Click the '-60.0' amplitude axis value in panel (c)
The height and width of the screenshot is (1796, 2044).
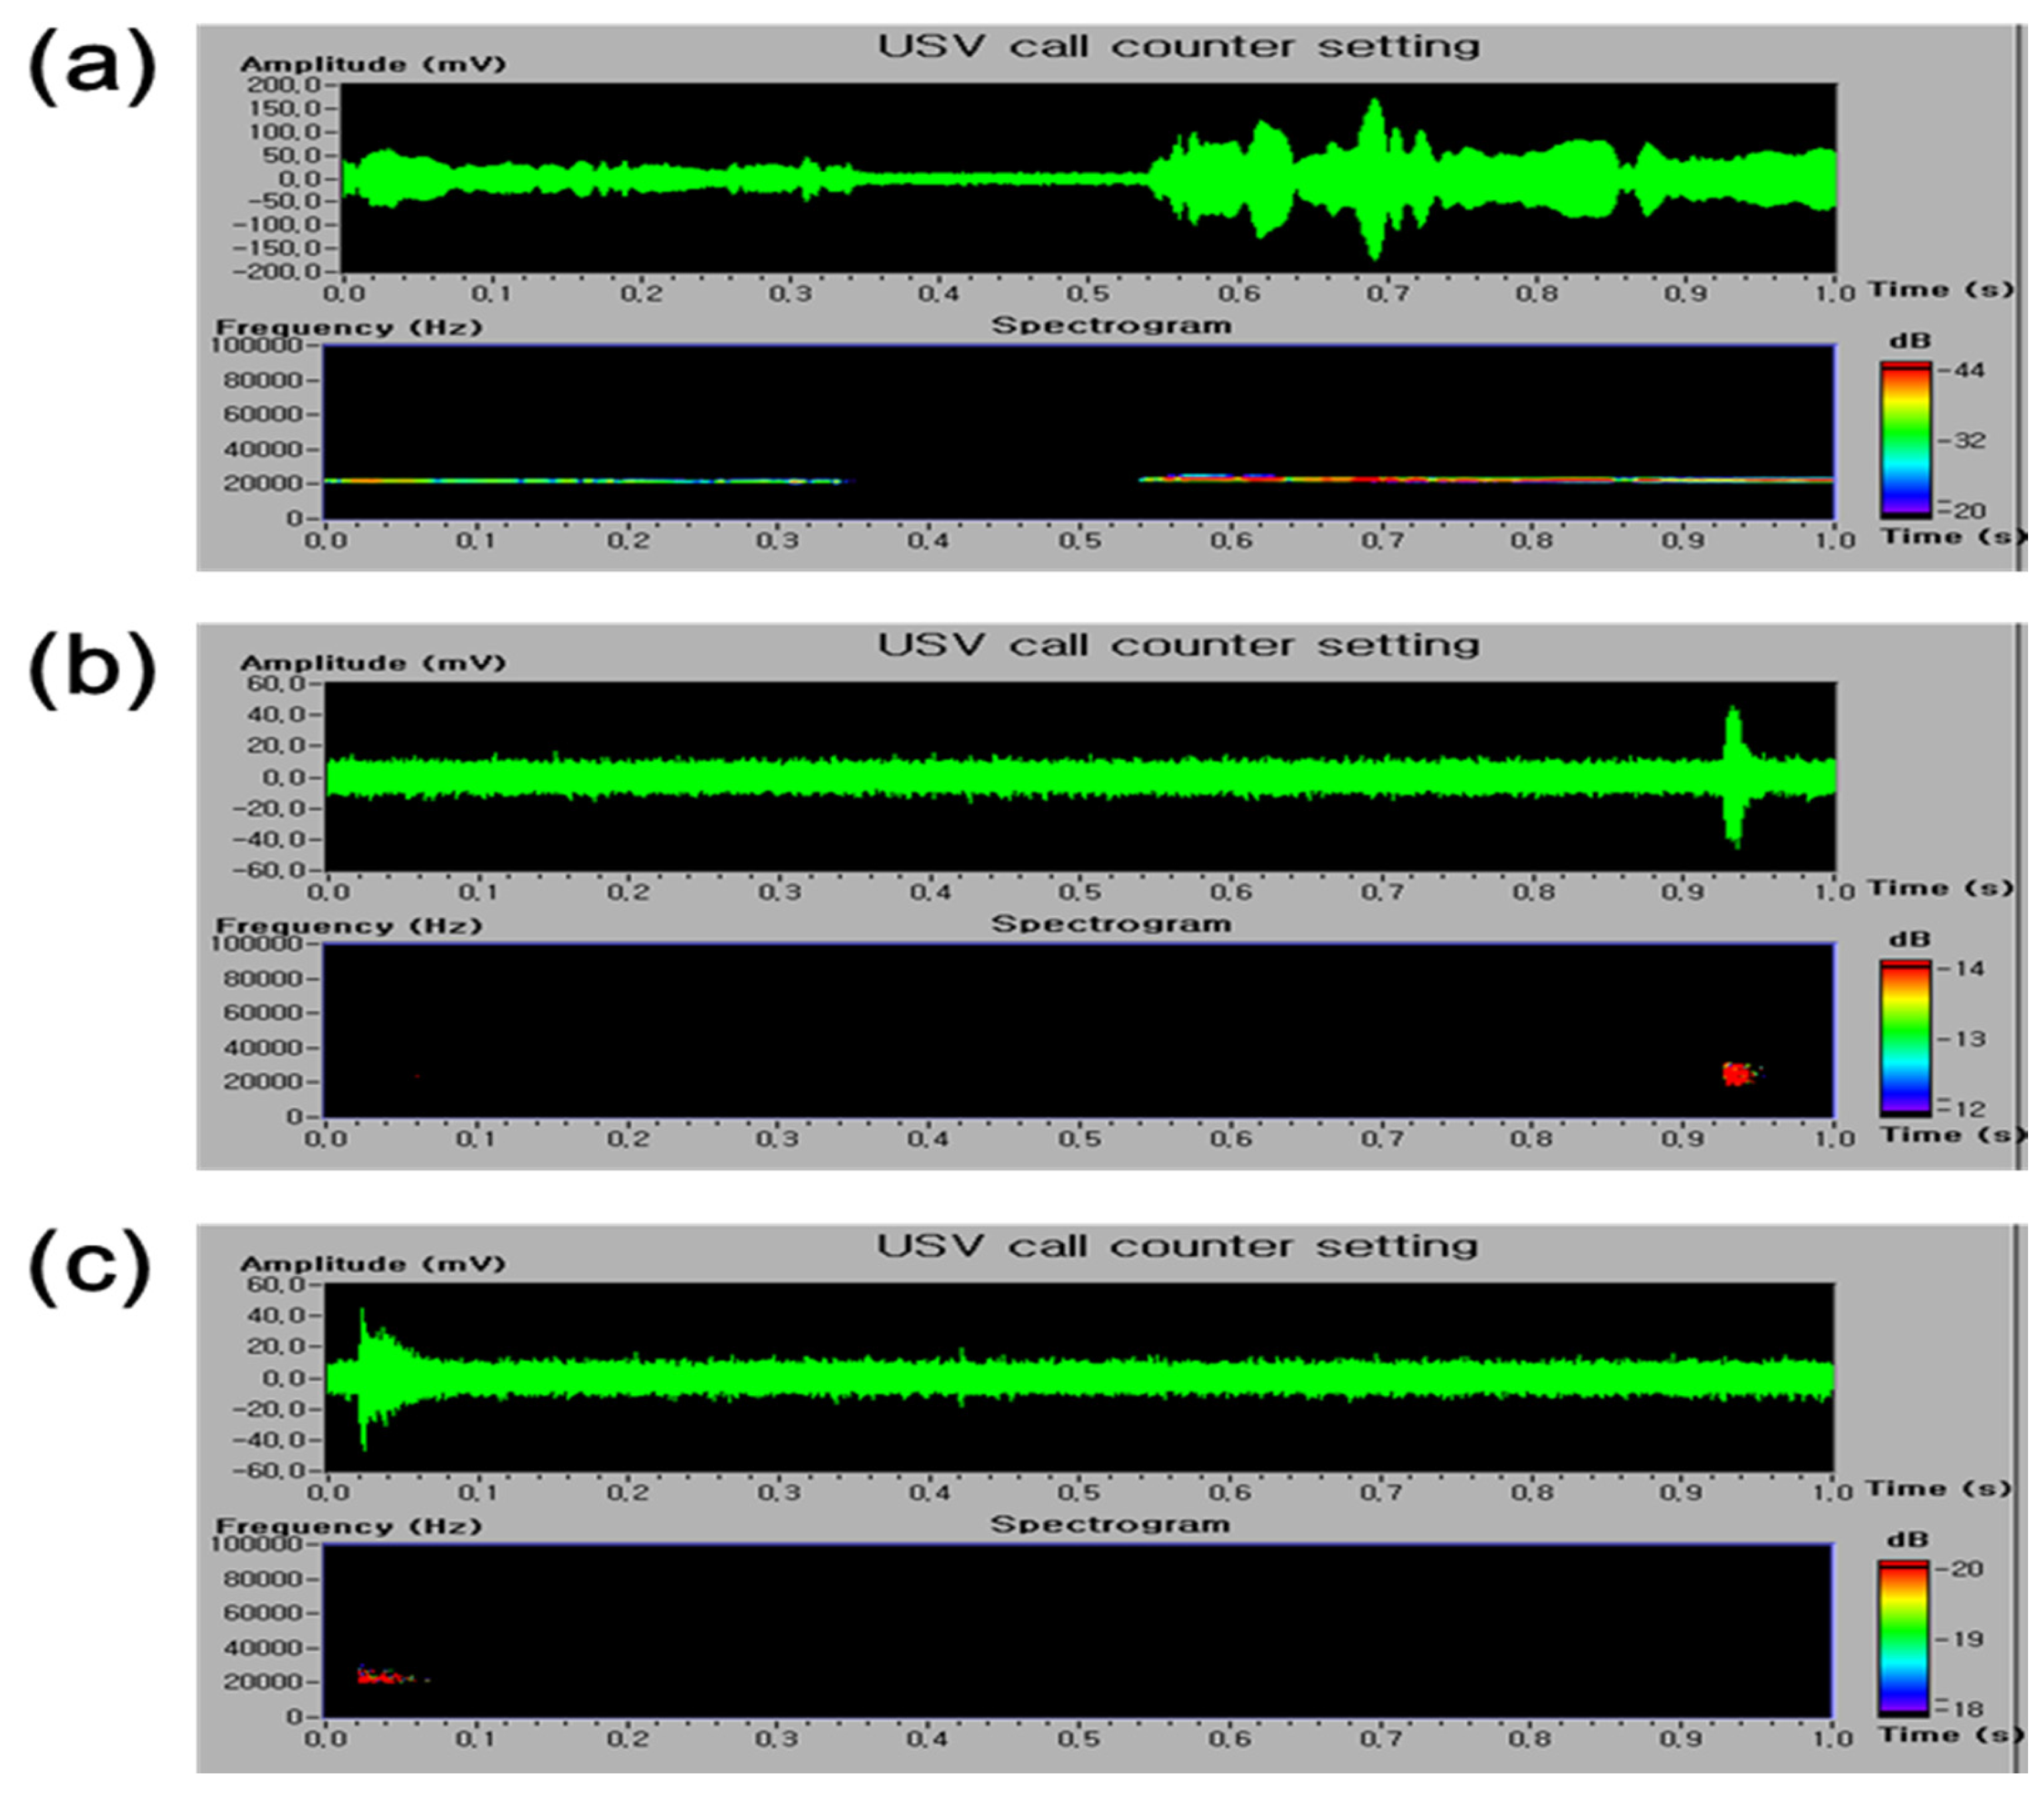click(270, 1471)
